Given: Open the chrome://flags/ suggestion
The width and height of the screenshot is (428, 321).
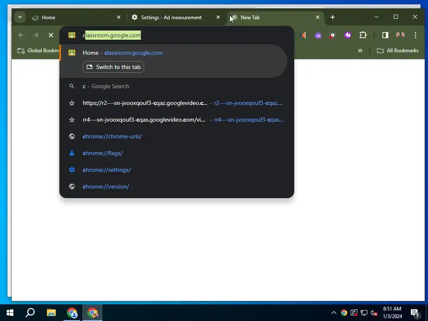Looking at the screenshot, I should pyautogui.click(x=177, y=153).
